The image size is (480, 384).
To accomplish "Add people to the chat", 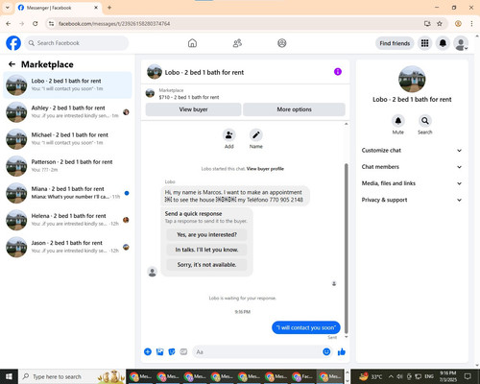I will tap(229, 135).
